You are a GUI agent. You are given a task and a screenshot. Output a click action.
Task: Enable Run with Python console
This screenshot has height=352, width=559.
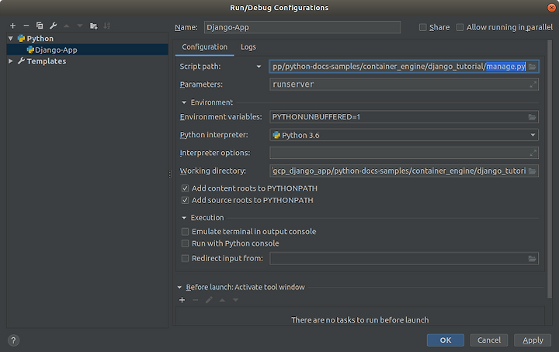click(185, 243)
